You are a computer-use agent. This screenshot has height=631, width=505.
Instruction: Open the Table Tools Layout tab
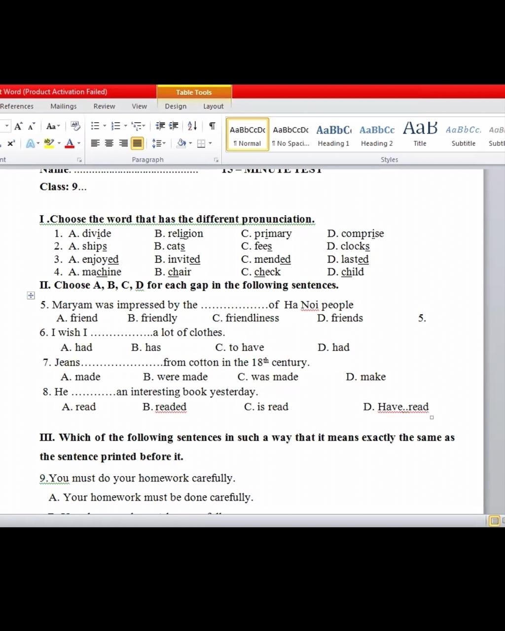[214, 106]
